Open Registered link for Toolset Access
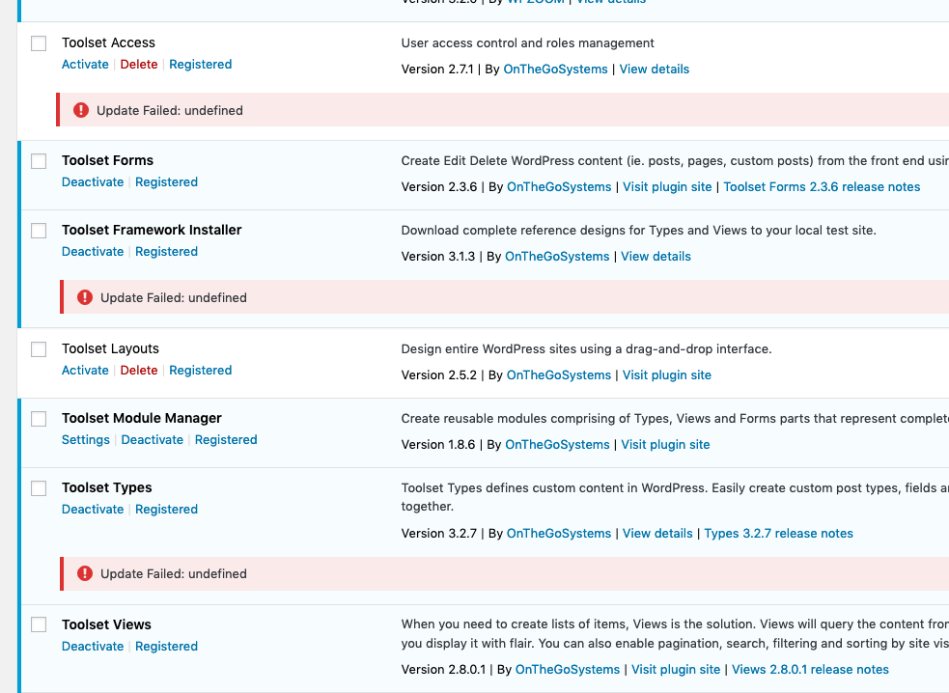Image resolution: width=949 pixels, height=693 pixels. pyautogui.click(x=201, y=64)
